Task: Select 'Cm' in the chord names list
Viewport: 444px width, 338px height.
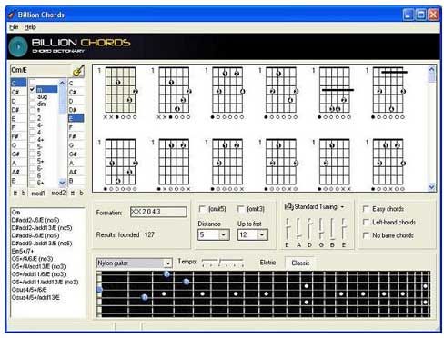Action: pos(16,213)
